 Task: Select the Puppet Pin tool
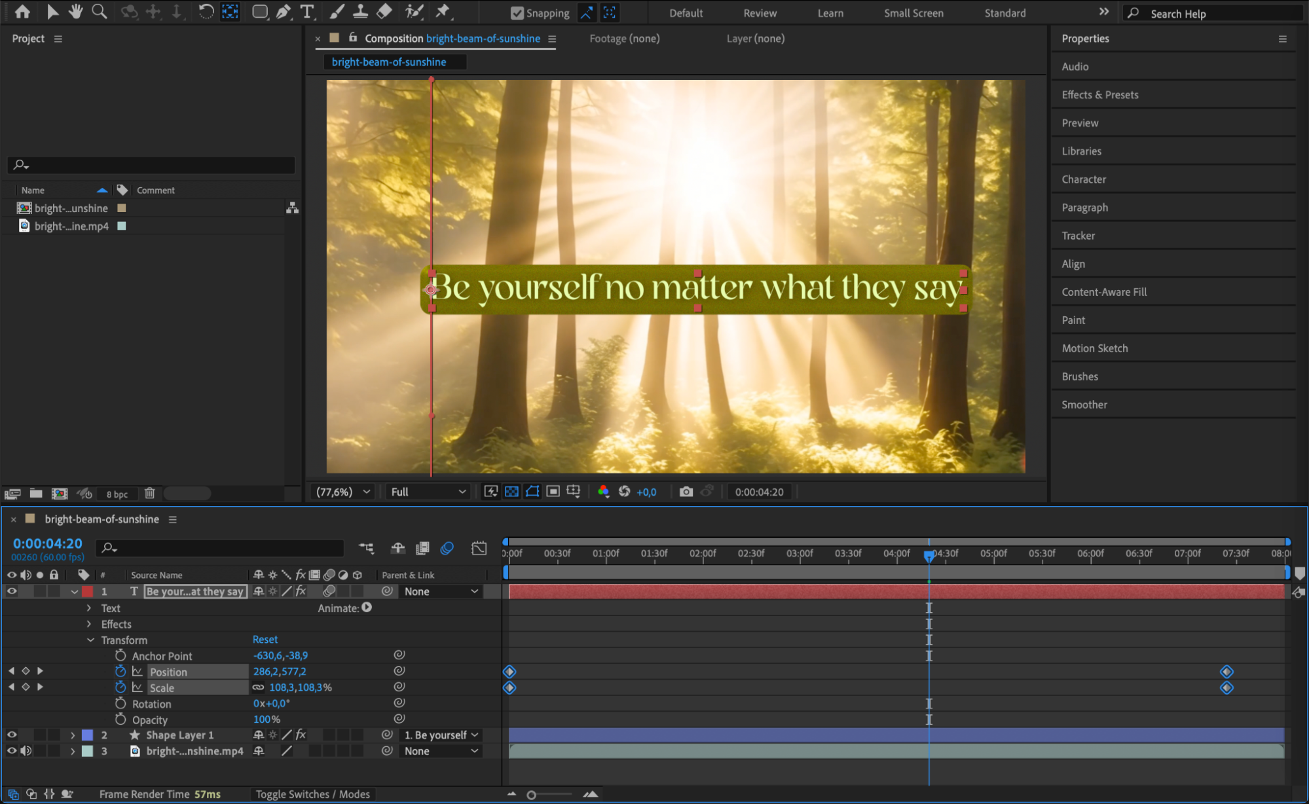(x=443, y=12)
